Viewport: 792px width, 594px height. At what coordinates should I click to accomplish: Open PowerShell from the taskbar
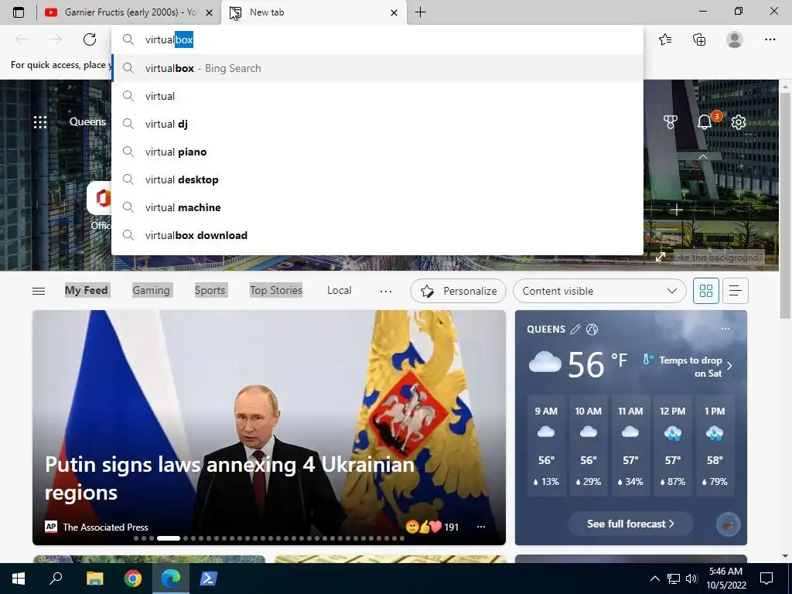coord(209,579)
